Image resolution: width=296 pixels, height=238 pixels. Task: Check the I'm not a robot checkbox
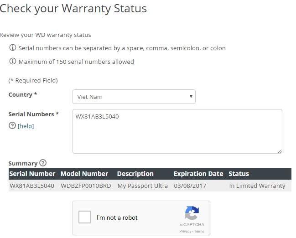click(x=85, y=217)
